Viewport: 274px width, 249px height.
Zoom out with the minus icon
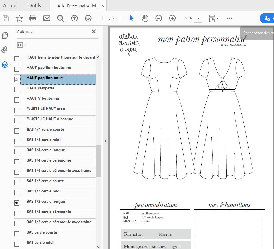coord(159,18)
